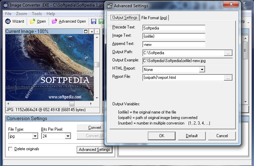This screenshot has width=254, height=166.
Task: Click the Convert All button
Action: (91, 136)
